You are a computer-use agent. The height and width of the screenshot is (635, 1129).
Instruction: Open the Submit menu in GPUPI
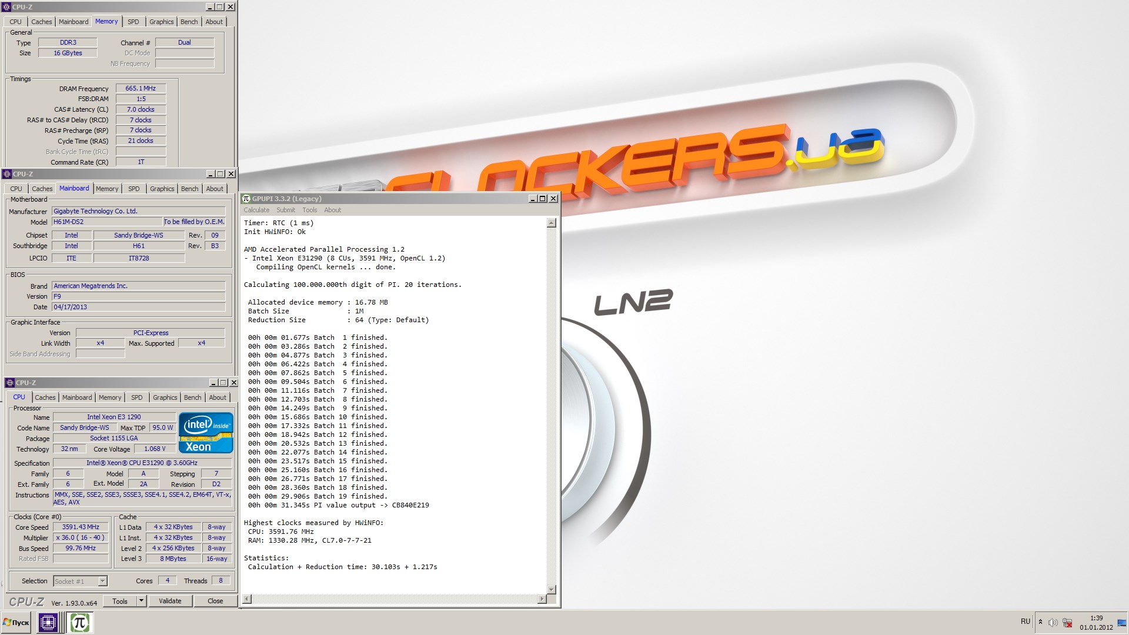point(286,210)
